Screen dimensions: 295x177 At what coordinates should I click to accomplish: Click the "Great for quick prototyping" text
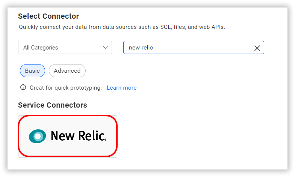pyautogui.click(x=66, y=88)
